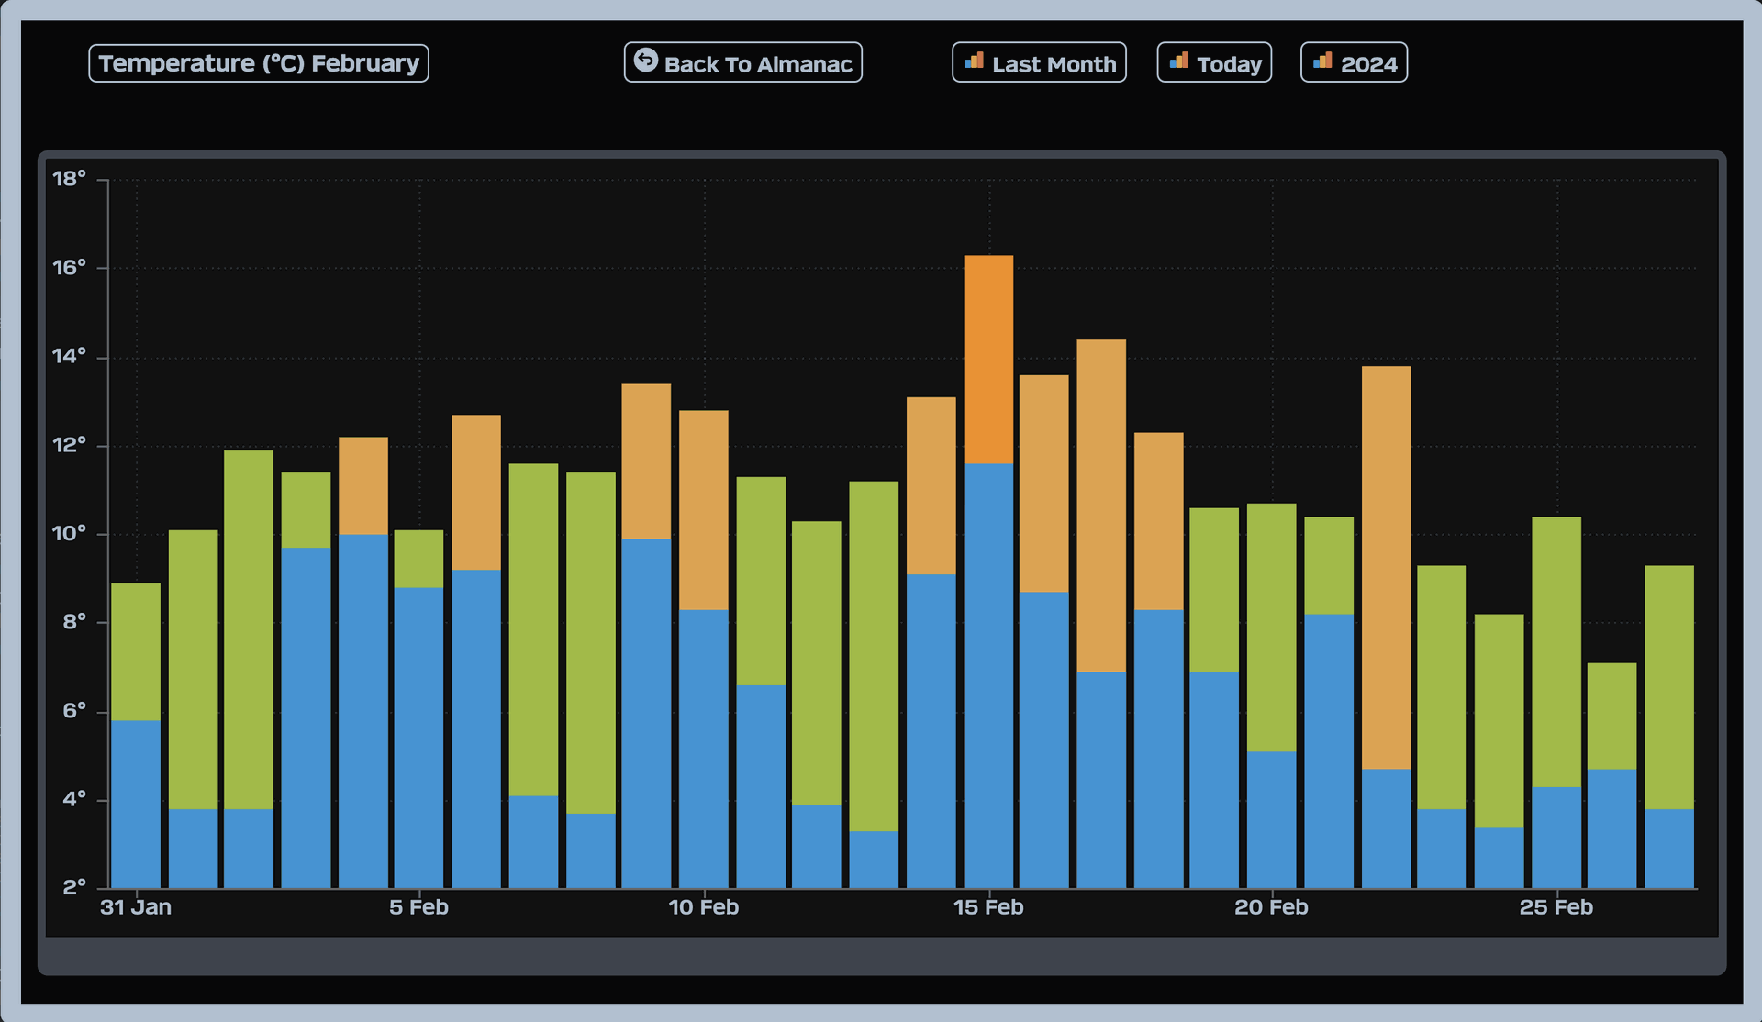Click the first green bar above 31 Jan

point(136,651)
